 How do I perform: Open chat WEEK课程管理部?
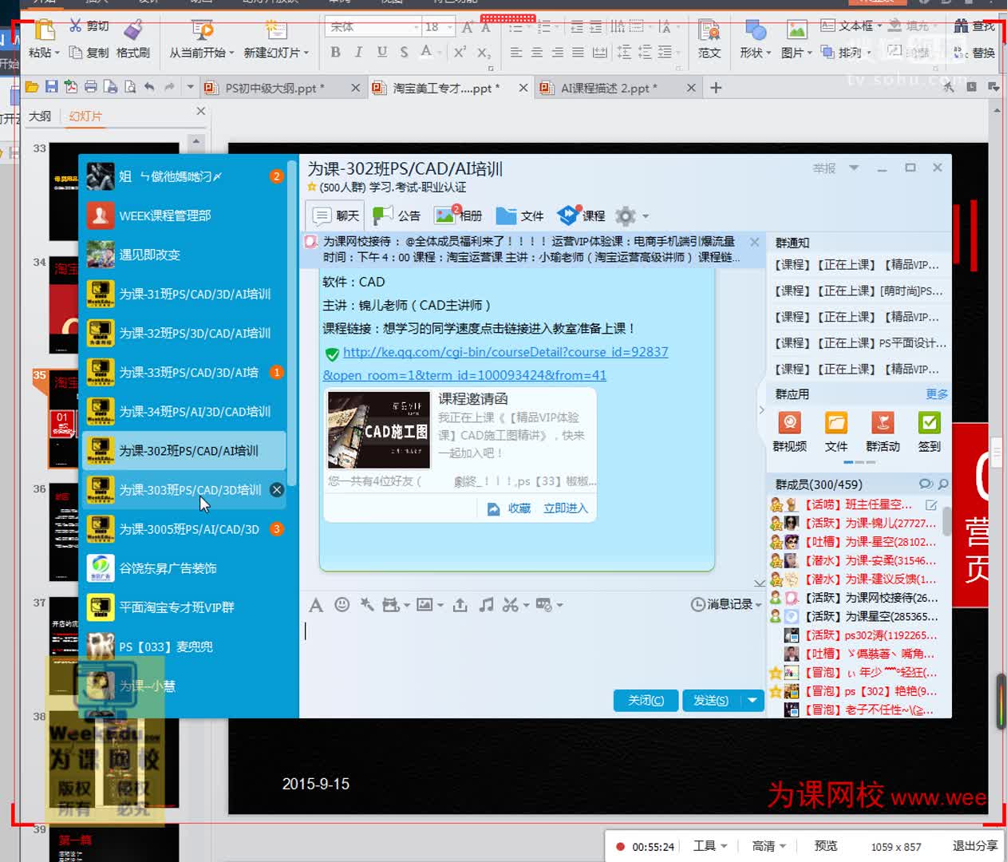[x=184, y=215]
